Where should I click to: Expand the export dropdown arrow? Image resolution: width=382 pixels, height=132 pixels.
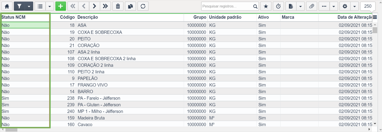(x=301, y=6)
